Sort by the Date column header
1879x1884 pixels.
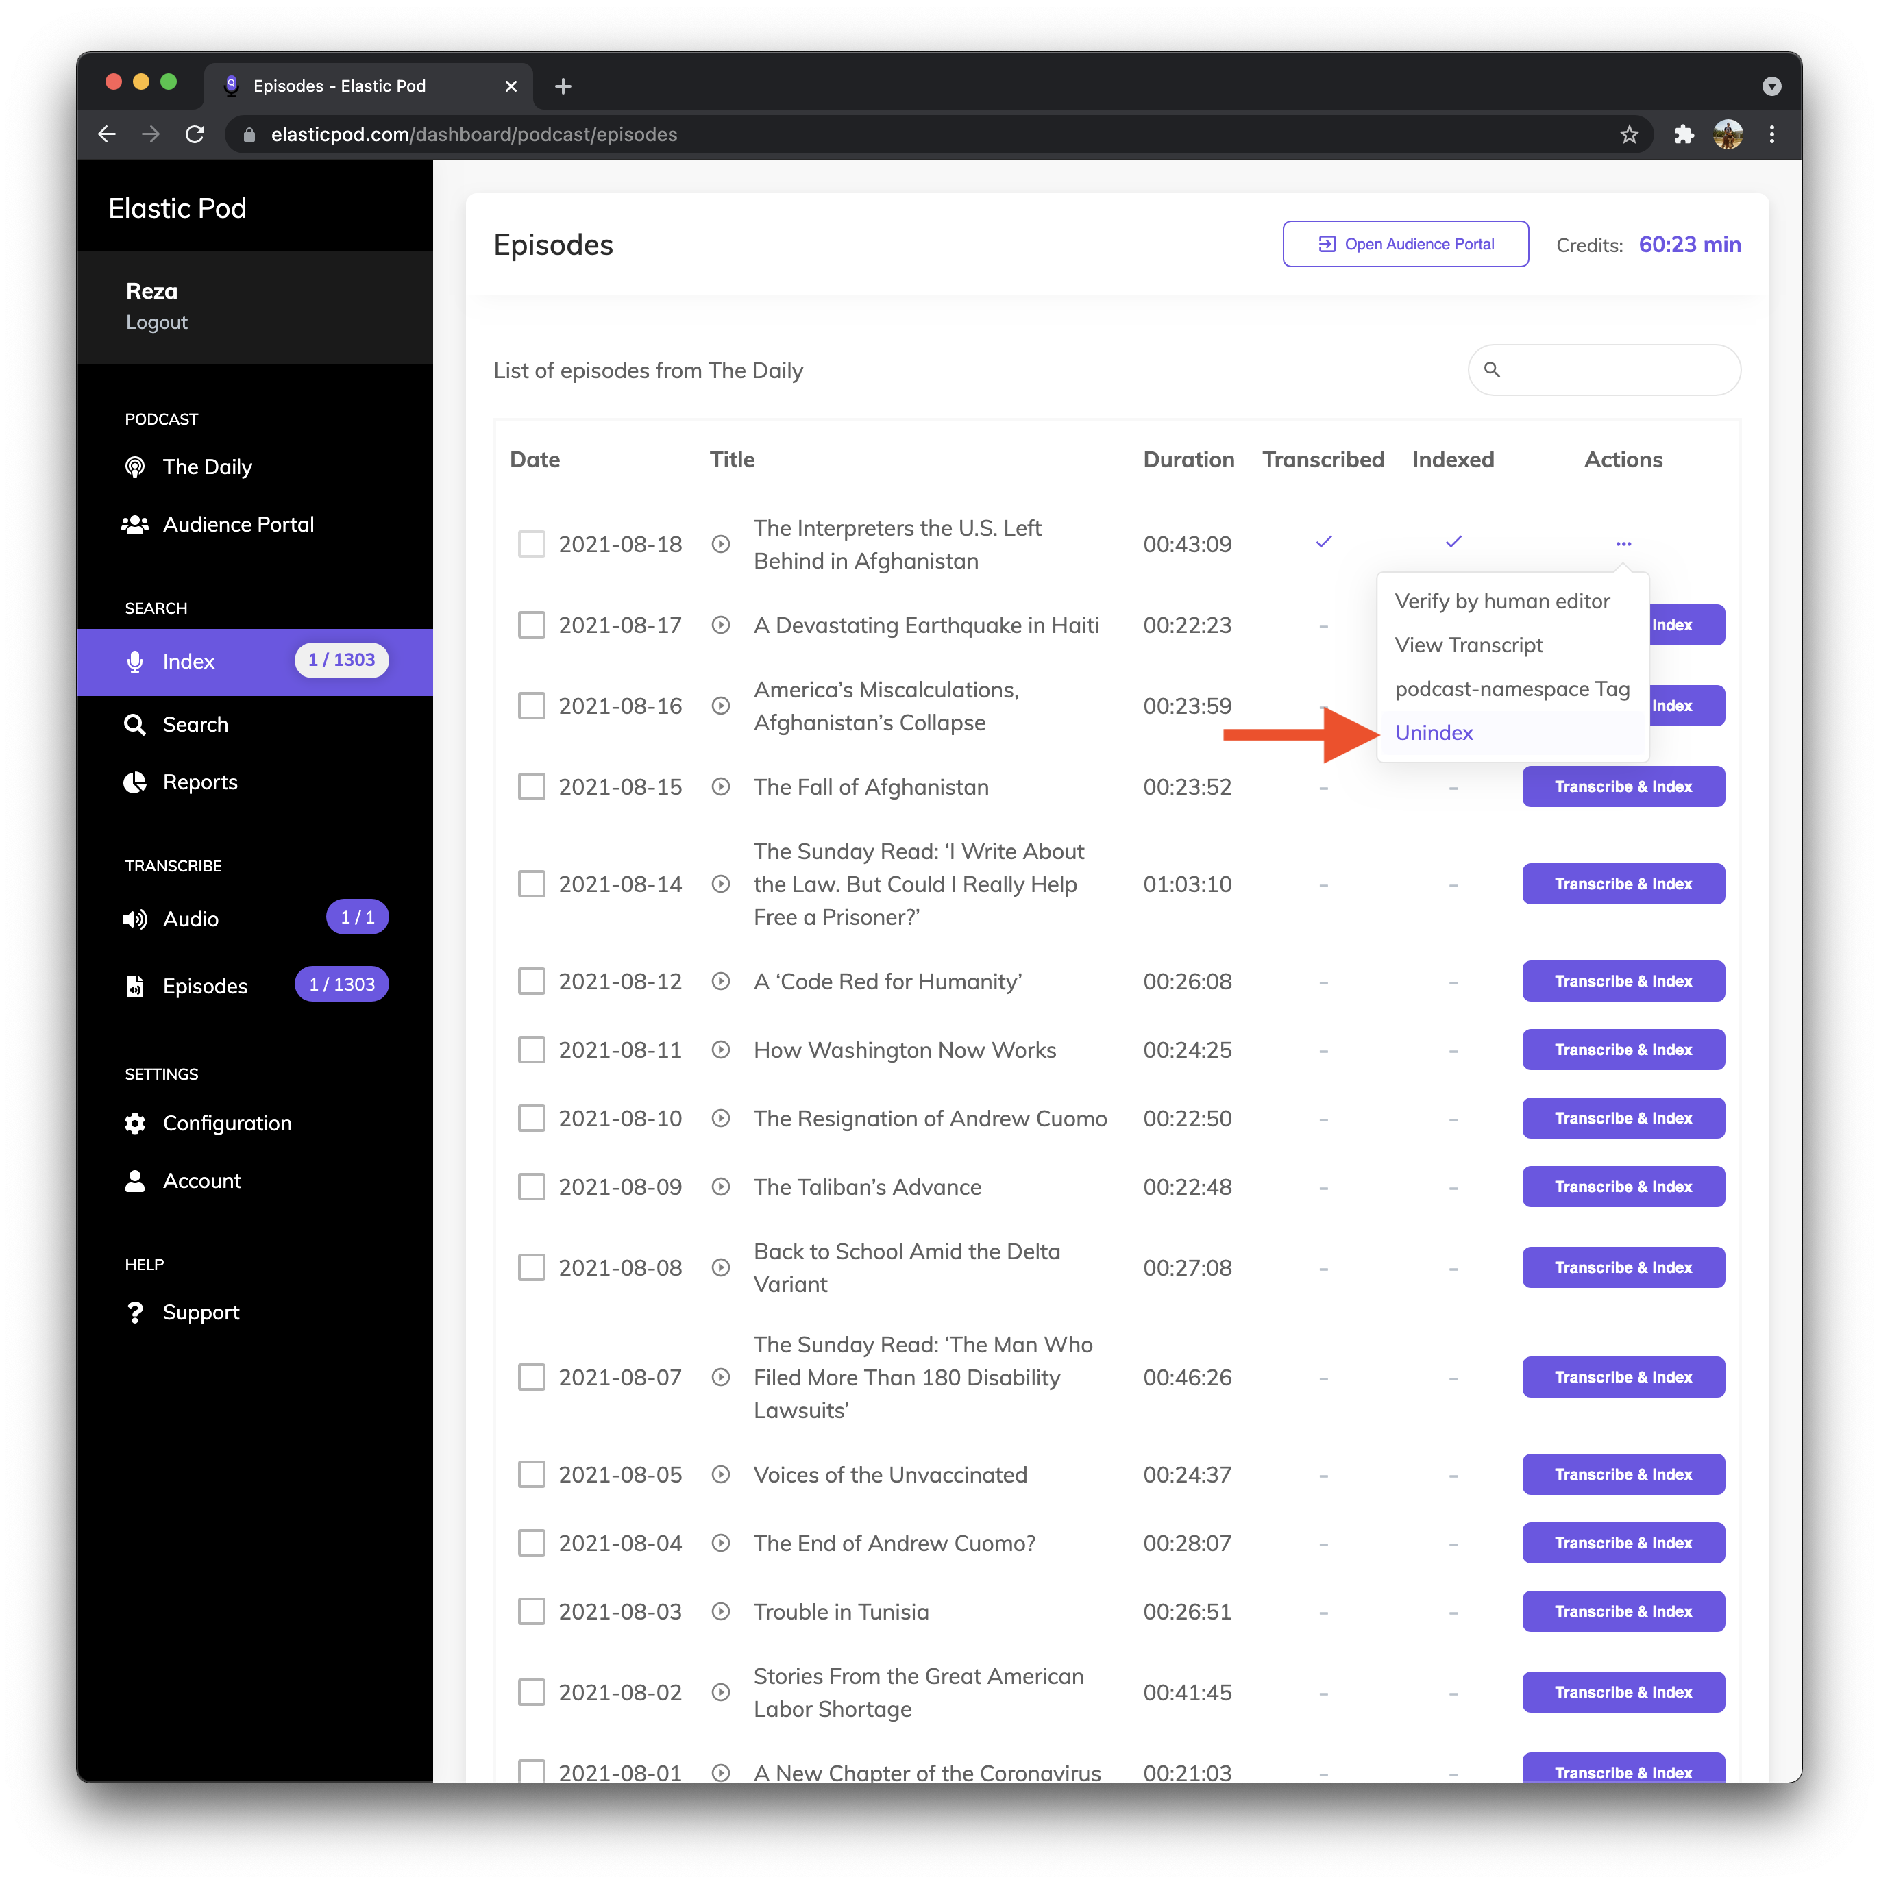tap(535, 460)
